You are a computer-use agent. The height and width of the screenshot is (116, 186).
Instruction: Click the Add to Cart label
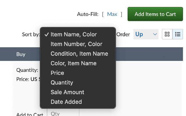tap(30, 114)
